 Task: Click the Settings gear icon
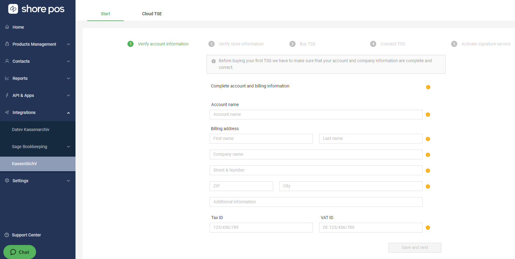pyautogui.click(x=7, y=180)
